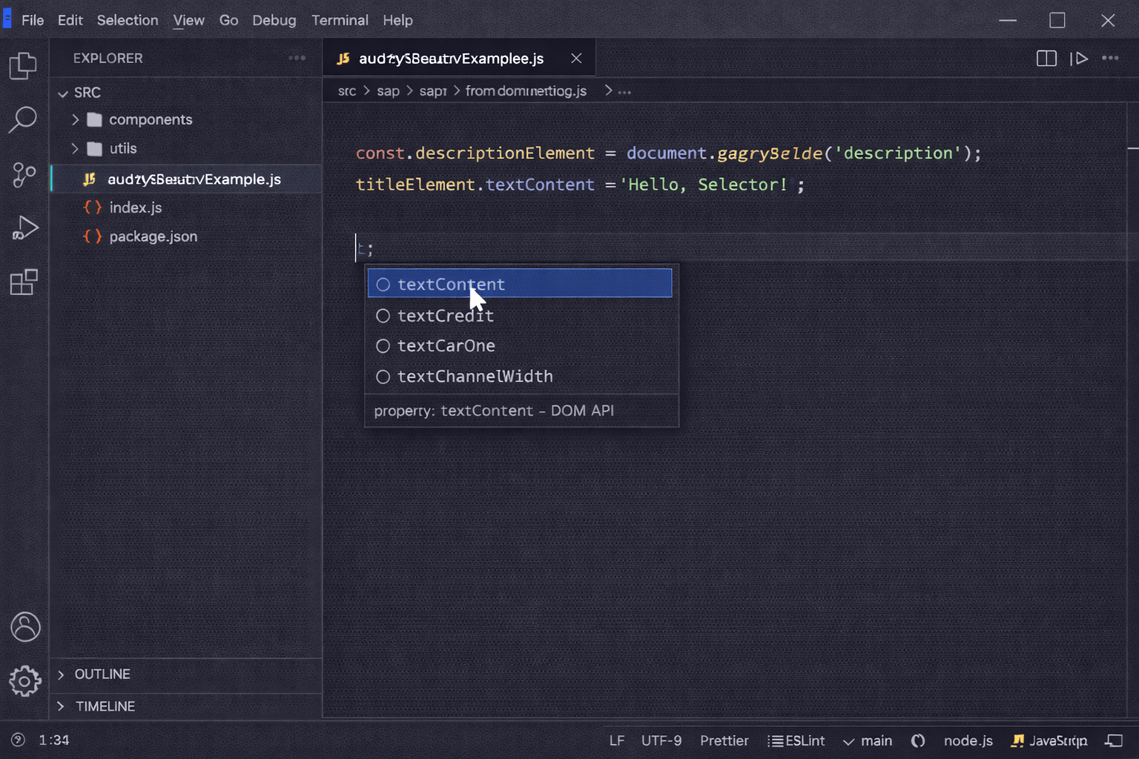This screenshot has height=759, width=1139.
Task: Open the Explorer icon in activity bar
Action: tap(24, 65)
